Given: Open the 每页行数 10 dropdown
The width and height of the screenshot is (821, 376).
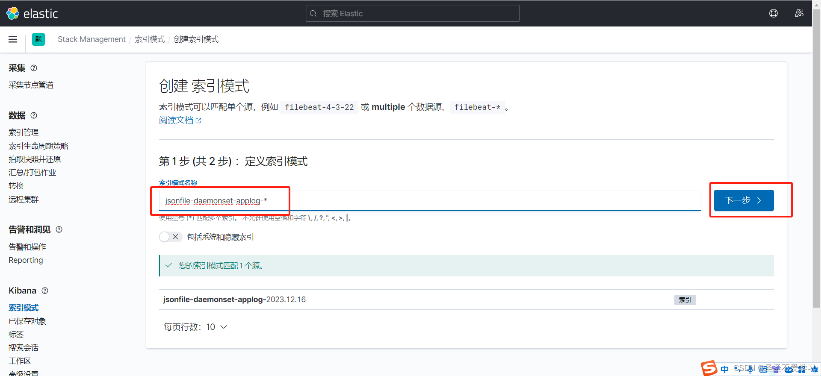Looking at the screenshot, I should (195, 327).
